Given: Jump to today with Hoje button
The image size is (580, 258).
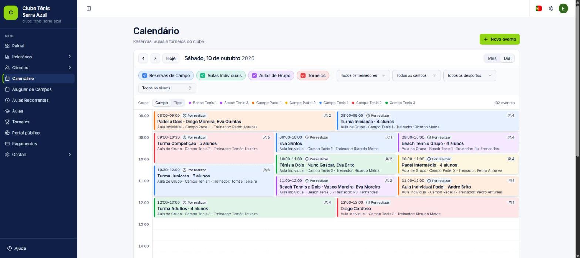Looking at the screenshot, I should tap(171, 58).
